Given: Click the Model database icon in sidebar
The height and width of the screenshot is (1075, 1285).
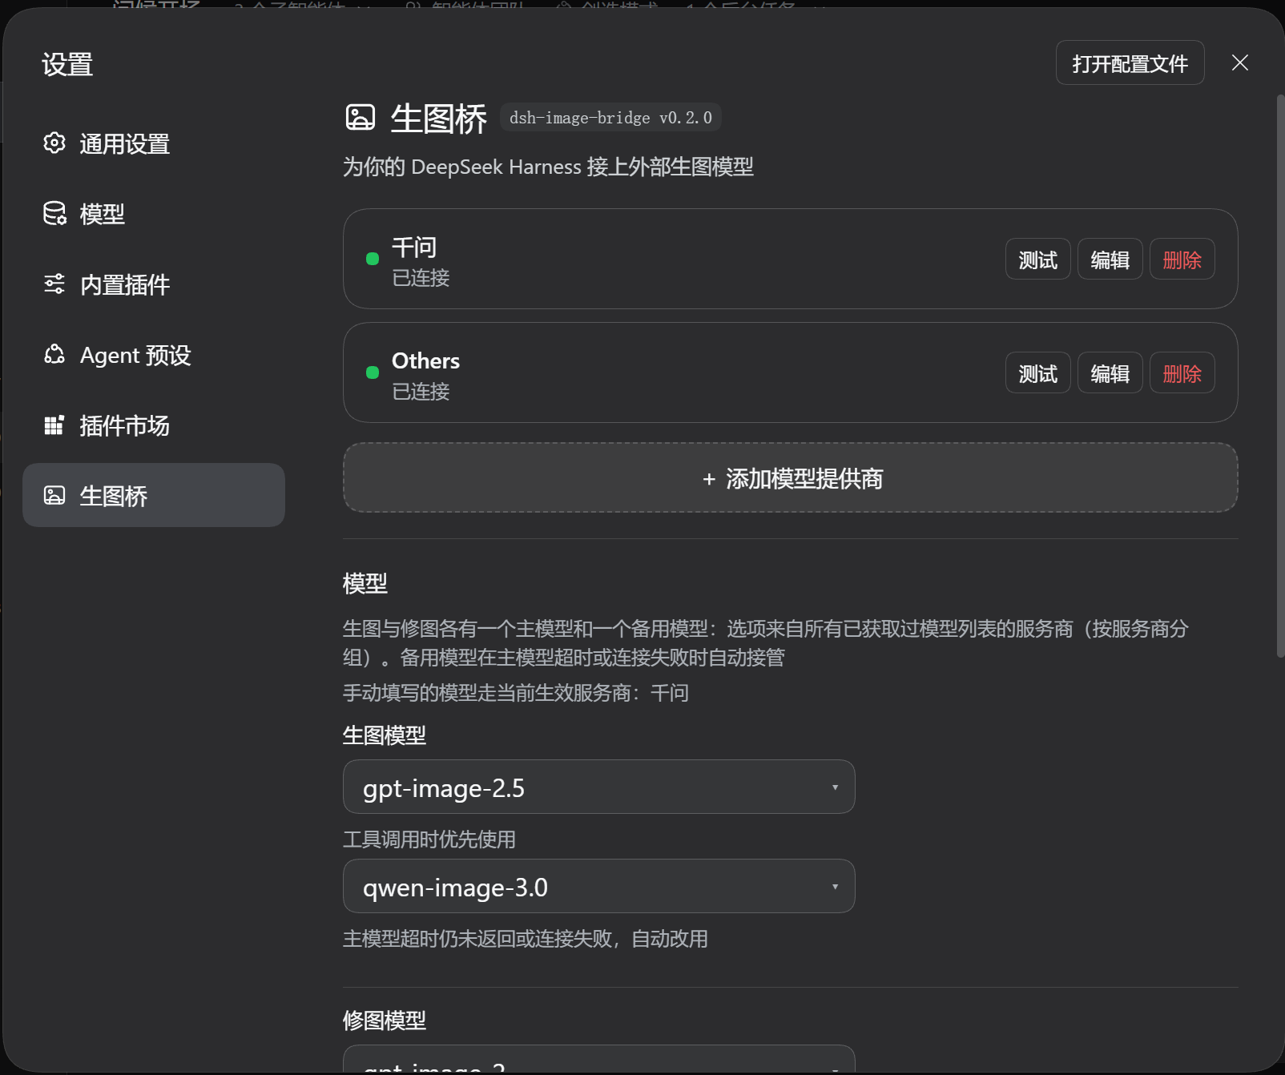Looking at the screenshot, I should [x=54, y=214].
